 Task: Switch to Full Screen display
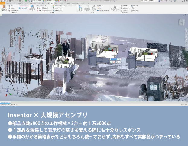coord(87,8)
